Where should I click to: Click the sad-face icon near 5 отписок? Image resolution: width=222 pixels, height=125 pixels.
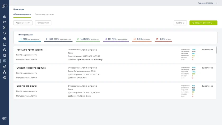coord(135,39)
